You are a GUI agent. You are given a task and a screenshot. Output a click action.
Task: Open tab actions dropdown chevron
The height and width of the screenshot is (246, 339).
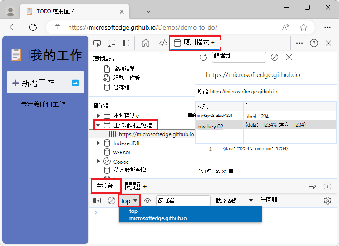[x=148, y=11]
